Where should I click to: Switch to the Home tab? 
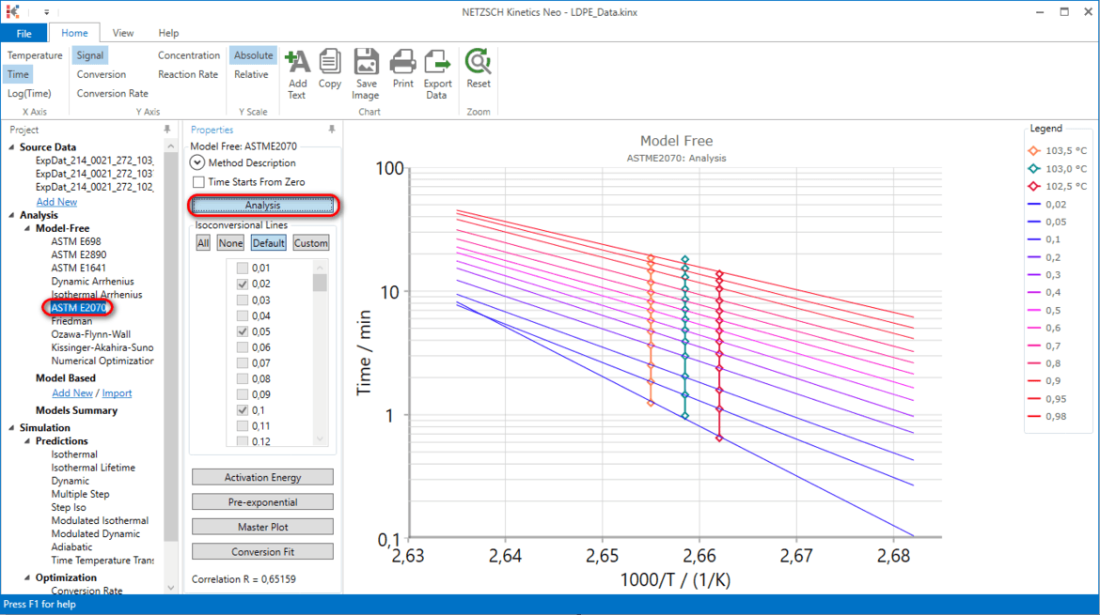point(74,33)
